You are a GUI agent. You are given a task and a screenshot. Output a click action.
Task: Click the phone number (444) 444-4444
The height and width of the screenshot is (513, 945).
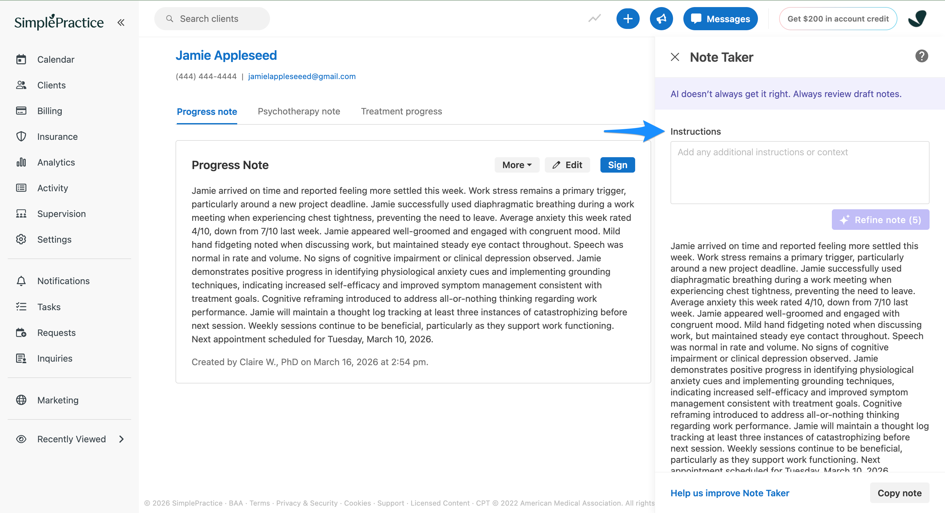pos(206,76)
